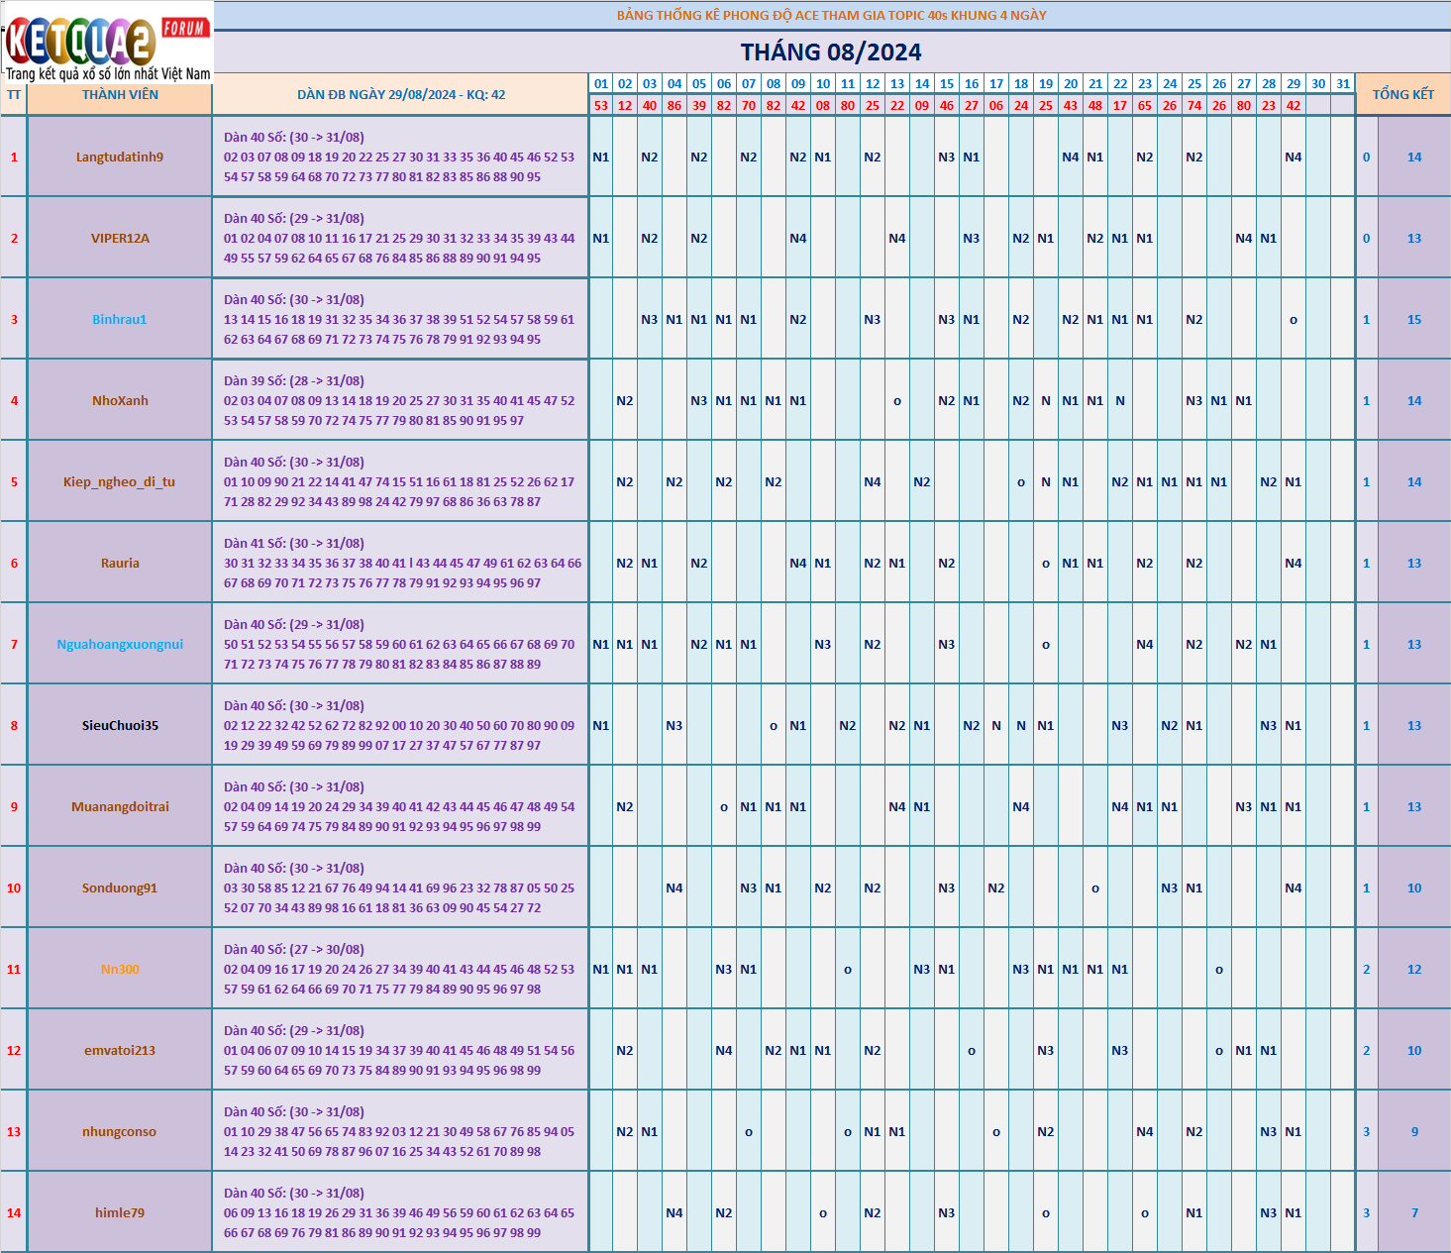Click the DÀN ĐB NGÀY 29/08/2024 header
This screenshot has height=1253, width=1451.
pos(401,95)
